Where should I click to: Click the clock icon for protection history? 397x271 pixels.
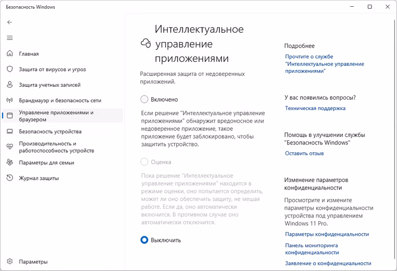[10, 178]
